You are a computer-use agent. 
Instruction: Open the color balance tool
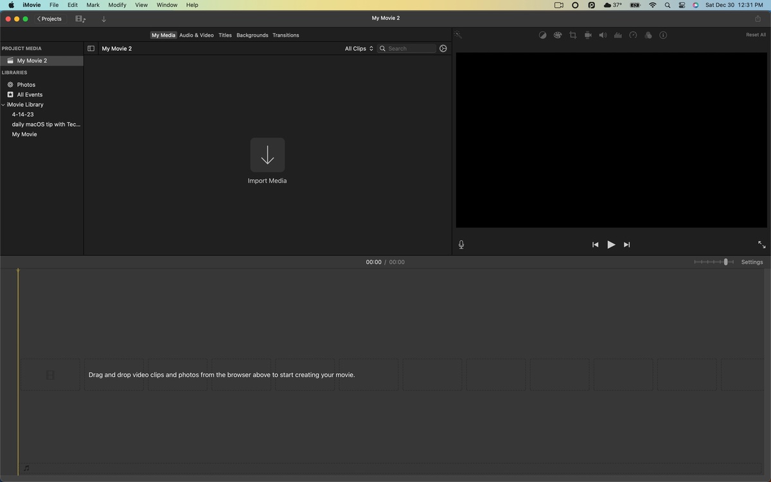(542, 35)
